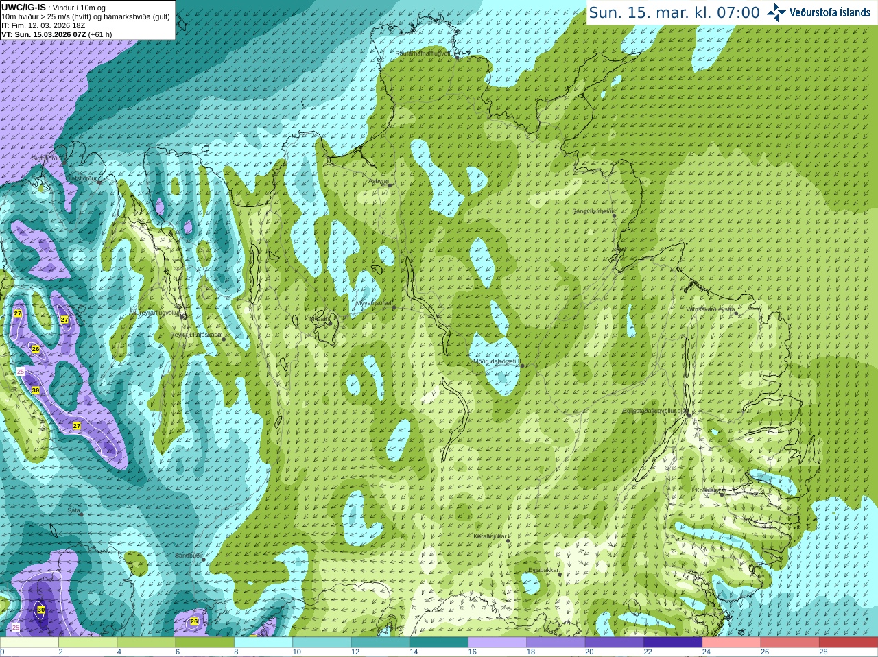Click the purple 18–20 m/s legend swatch
878x657 pixels.
tap(556, 643)
